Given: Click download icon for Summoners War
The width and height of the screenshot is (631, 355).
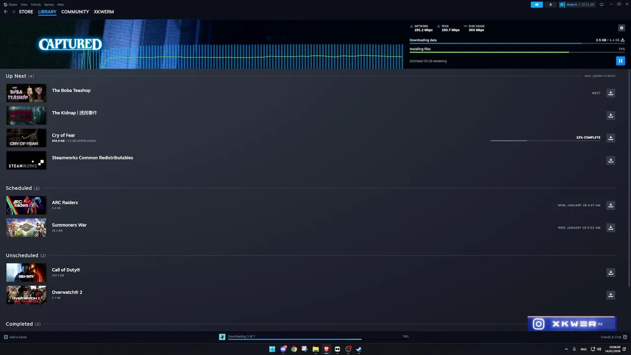Looking at the screenshot, I should pos(611,228).
